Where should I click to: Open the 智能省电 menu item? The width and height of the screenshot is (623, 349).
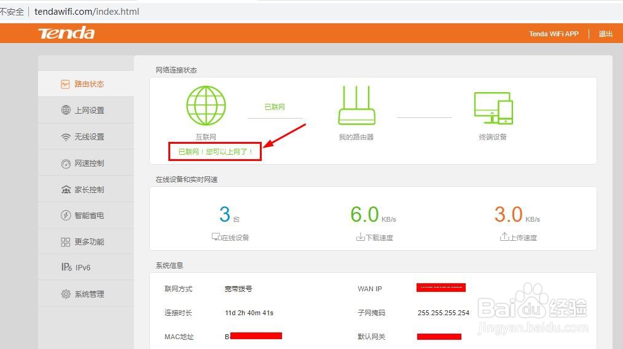86,216
